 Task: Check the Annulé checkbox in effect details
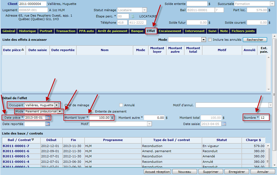click(121, 105)
